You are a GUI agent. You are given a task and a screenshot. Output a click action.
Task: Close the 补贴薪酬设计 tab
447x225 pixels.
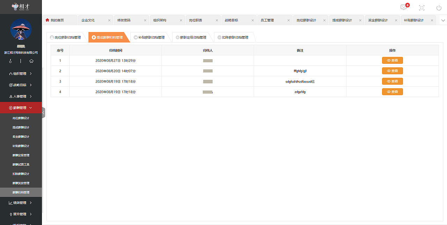point(432,20)
